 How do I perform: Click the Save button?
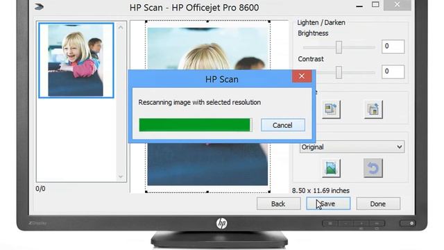coord(328,203)
